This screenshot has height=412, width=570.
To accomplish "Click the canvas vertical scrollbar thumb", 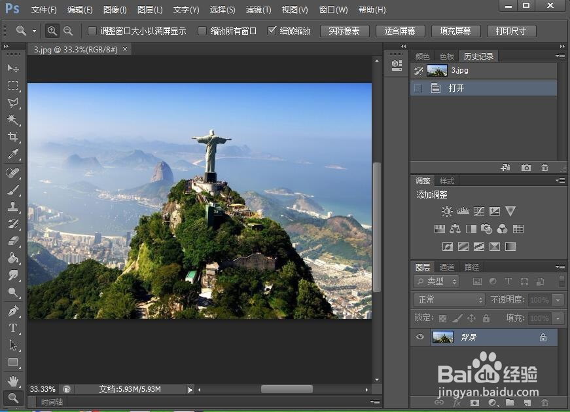I will (x=377, y=227).
